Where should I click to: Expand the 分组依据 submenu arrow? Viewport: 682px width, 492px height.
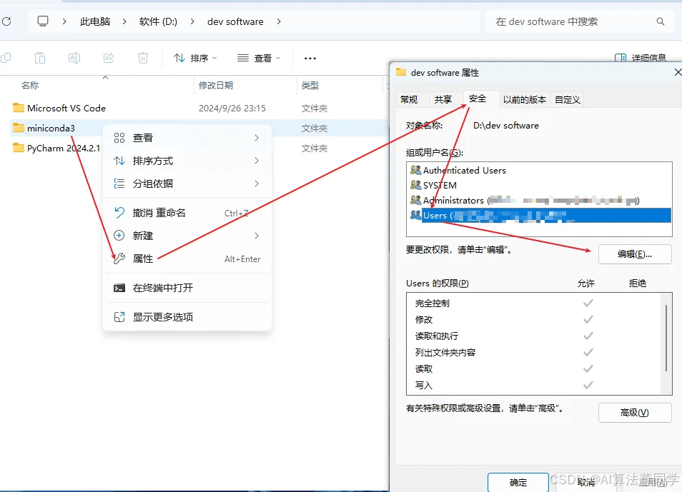(257, 184)
